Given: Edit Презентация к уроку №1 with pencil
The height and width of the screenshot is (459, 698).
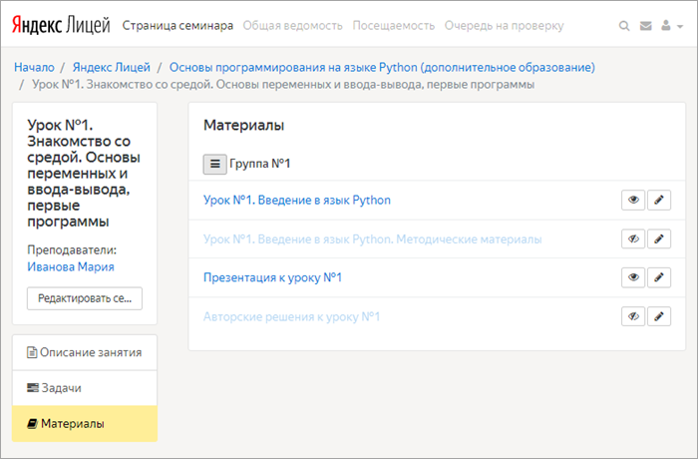Looking at the screenshot, I should (659, 277).
